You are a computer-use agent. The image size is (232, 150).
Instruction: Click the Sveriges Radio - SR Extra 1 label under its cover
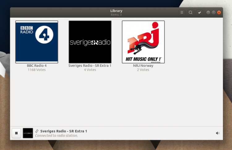point(90,66)
